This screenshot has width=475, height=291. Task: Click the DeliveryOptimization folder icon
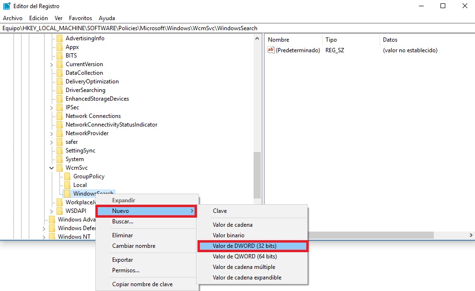(x=60, y=81)
